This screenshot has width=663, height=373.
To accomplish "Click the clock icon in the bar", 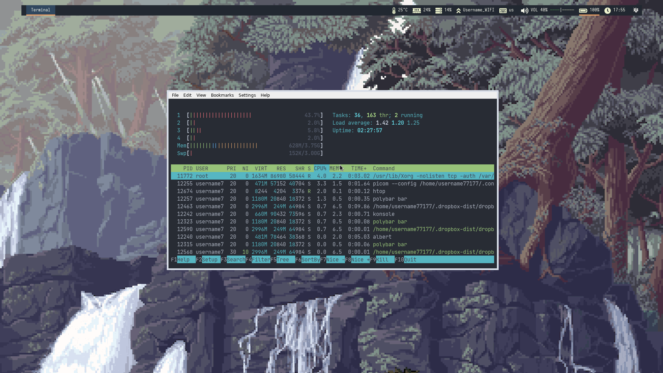I will [607, 10].
